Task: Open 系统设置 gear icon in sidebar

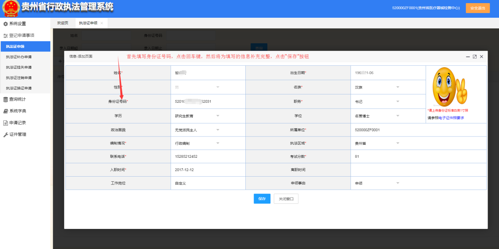Action: tap(6, 24)
